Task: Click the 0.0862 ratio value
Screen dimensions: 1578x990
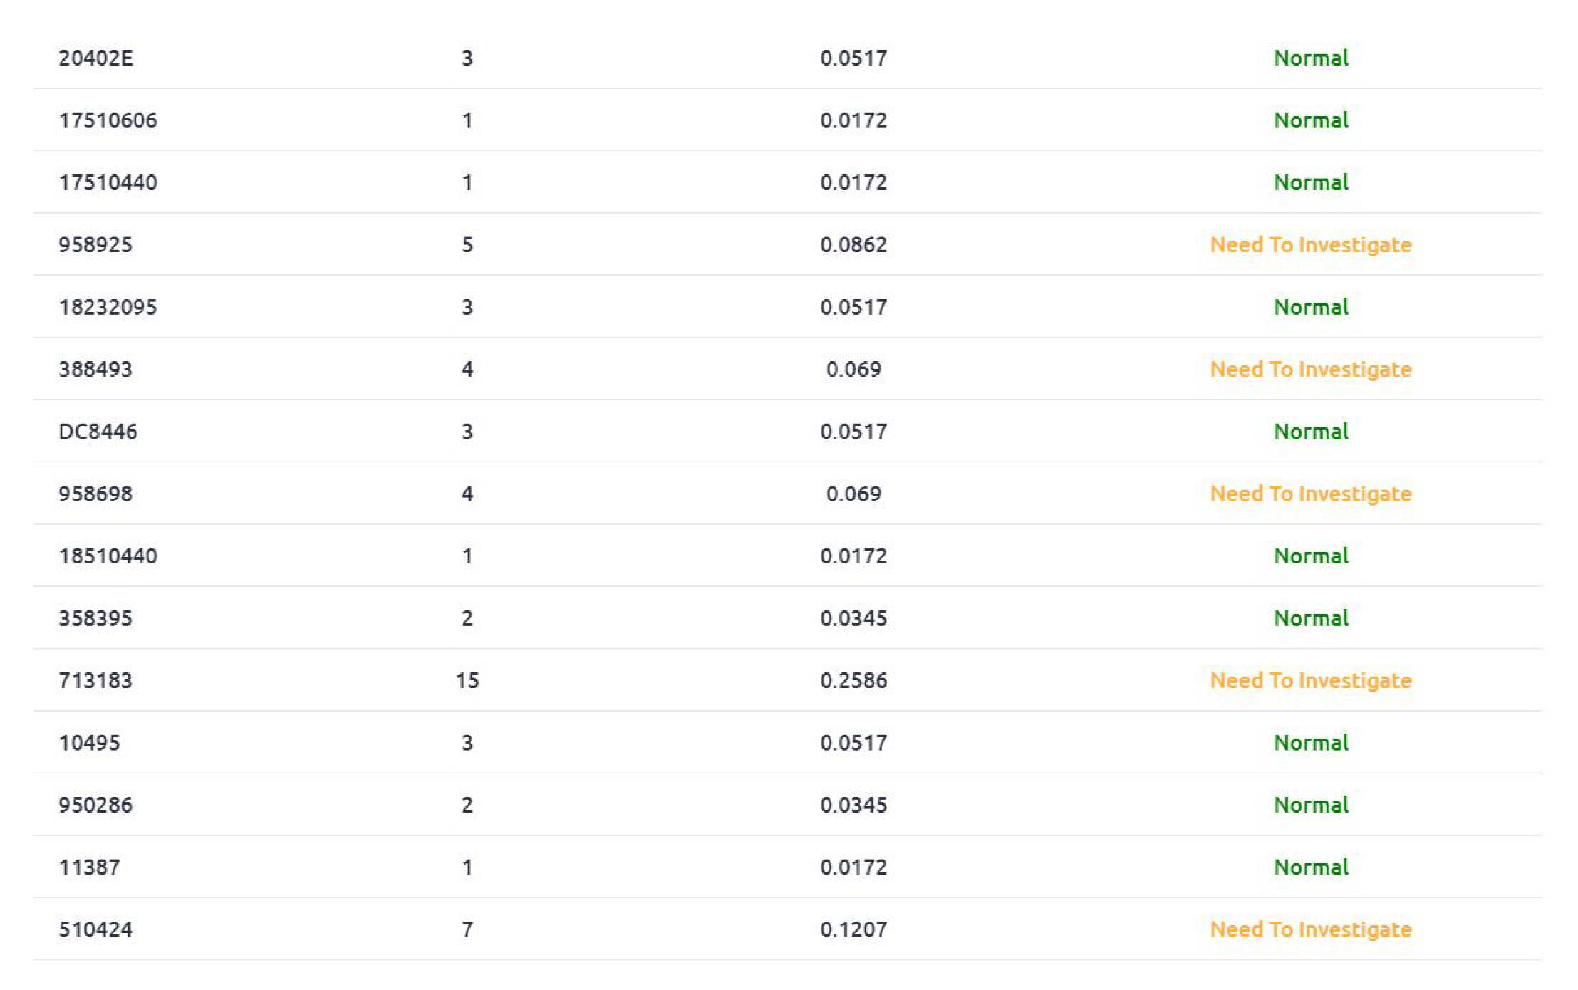Action: [x=853, y=245]
